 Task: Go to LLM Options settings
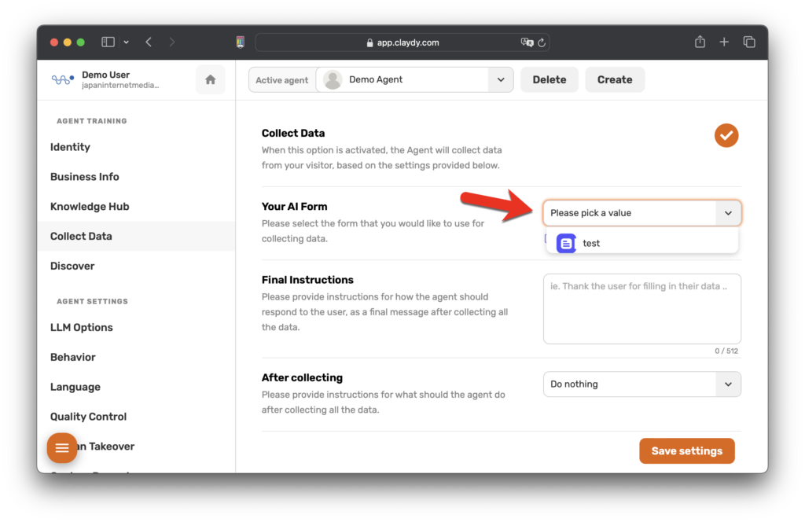click(x=82, y=328)
